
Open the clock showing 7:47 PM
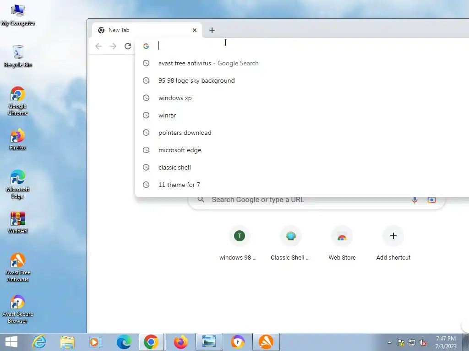tap(446, 342)
